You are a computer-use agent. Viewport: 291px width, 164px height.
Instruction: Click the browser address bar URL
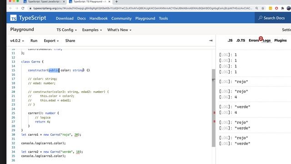[143, 8]
